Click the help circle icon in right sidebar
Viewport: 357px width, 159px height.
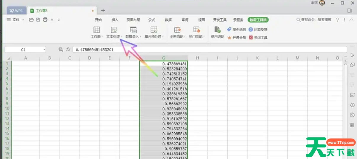click(352, 115)
